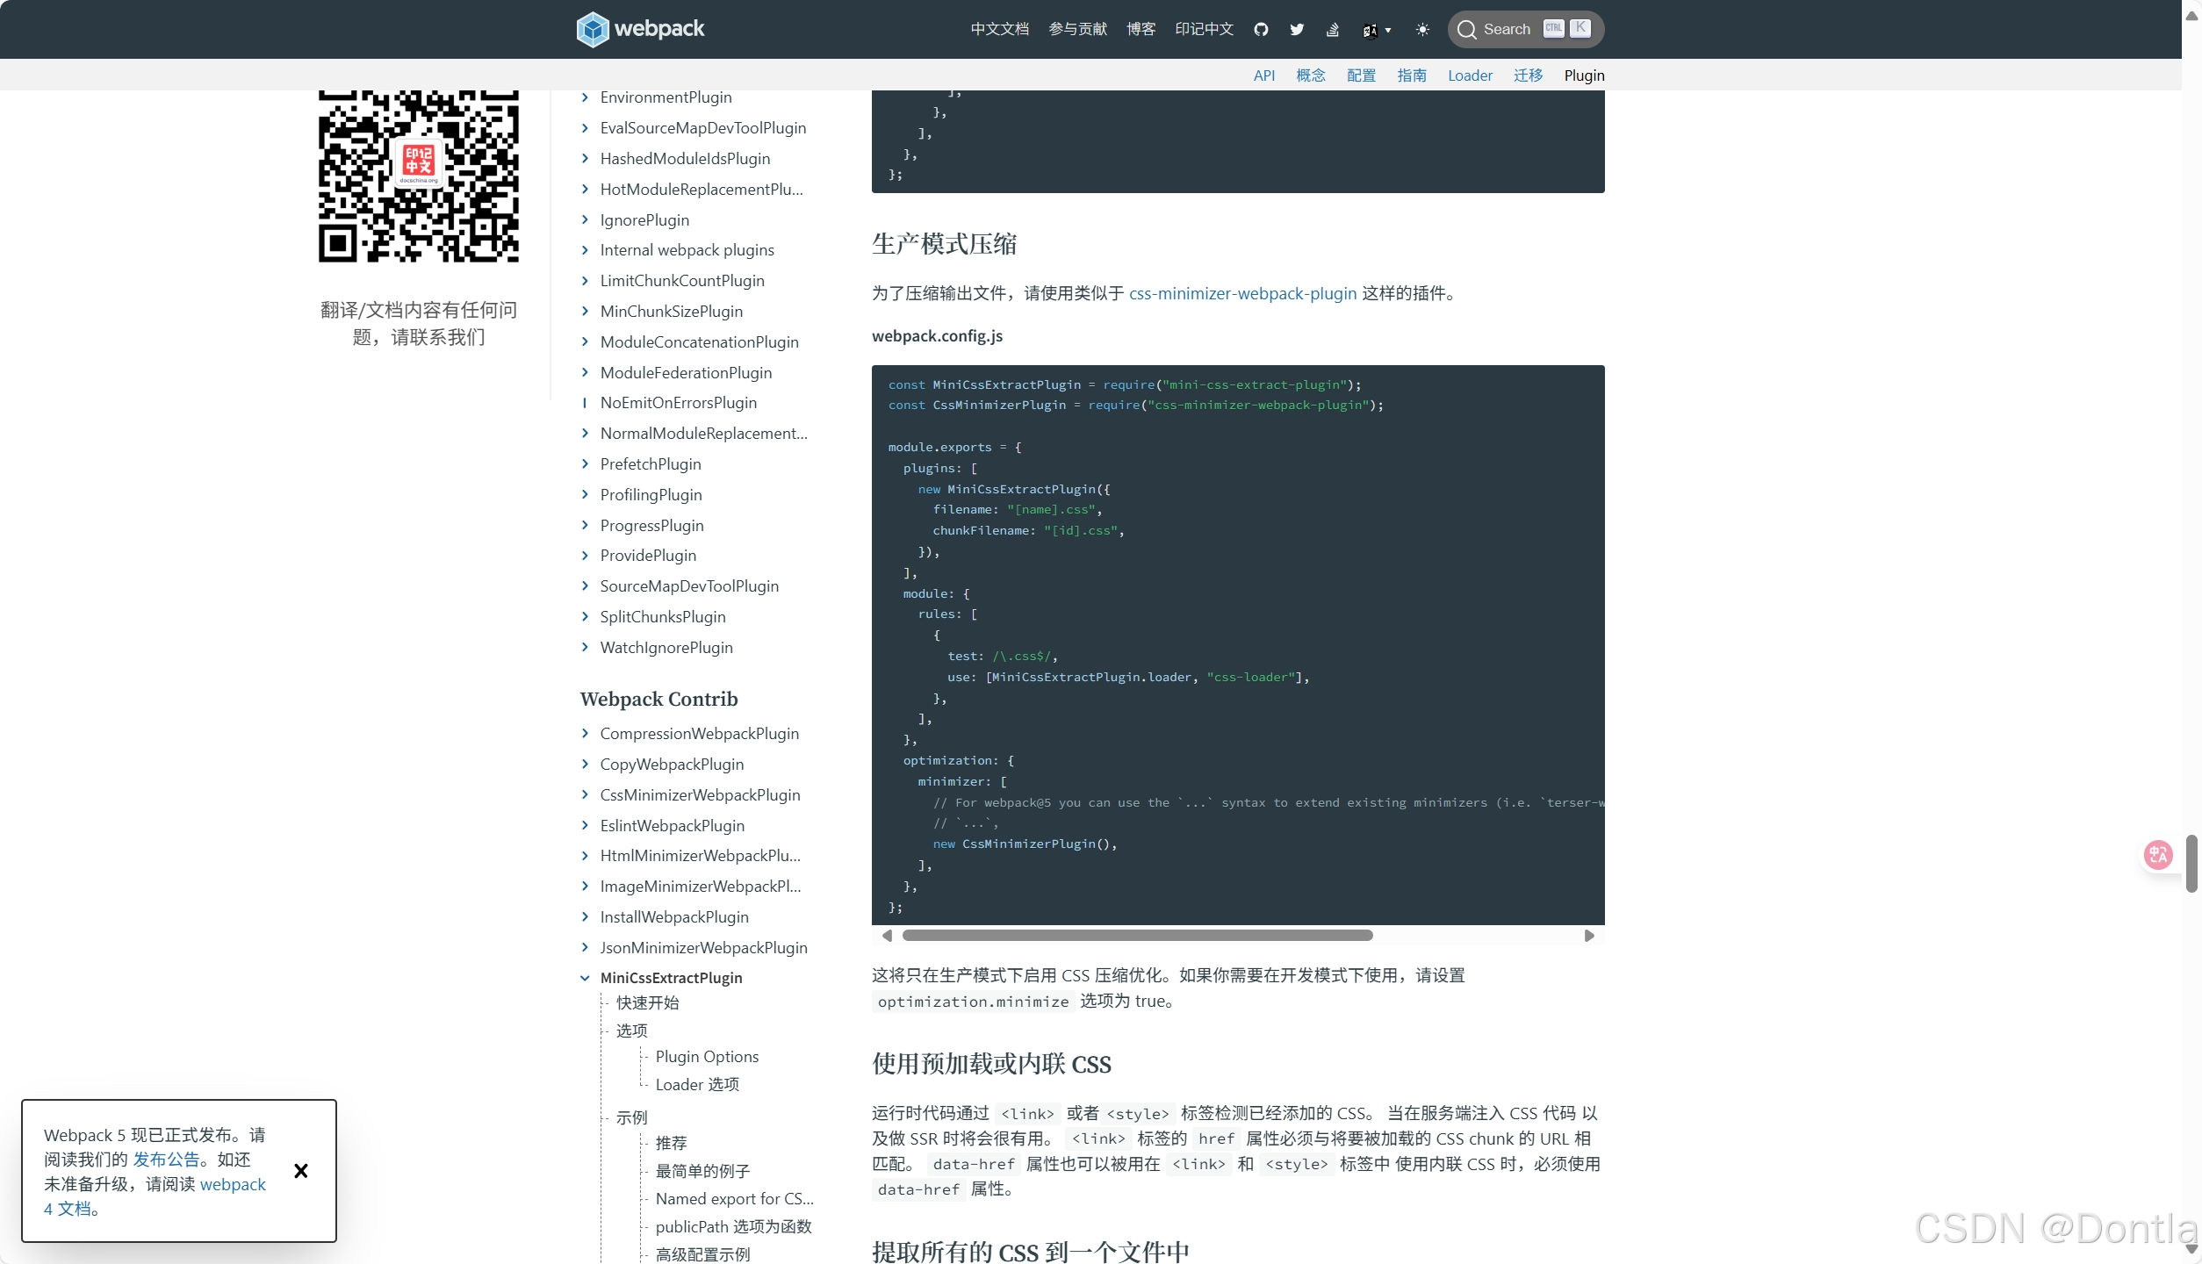Open the Twitter icon link

pos(1297,29)
